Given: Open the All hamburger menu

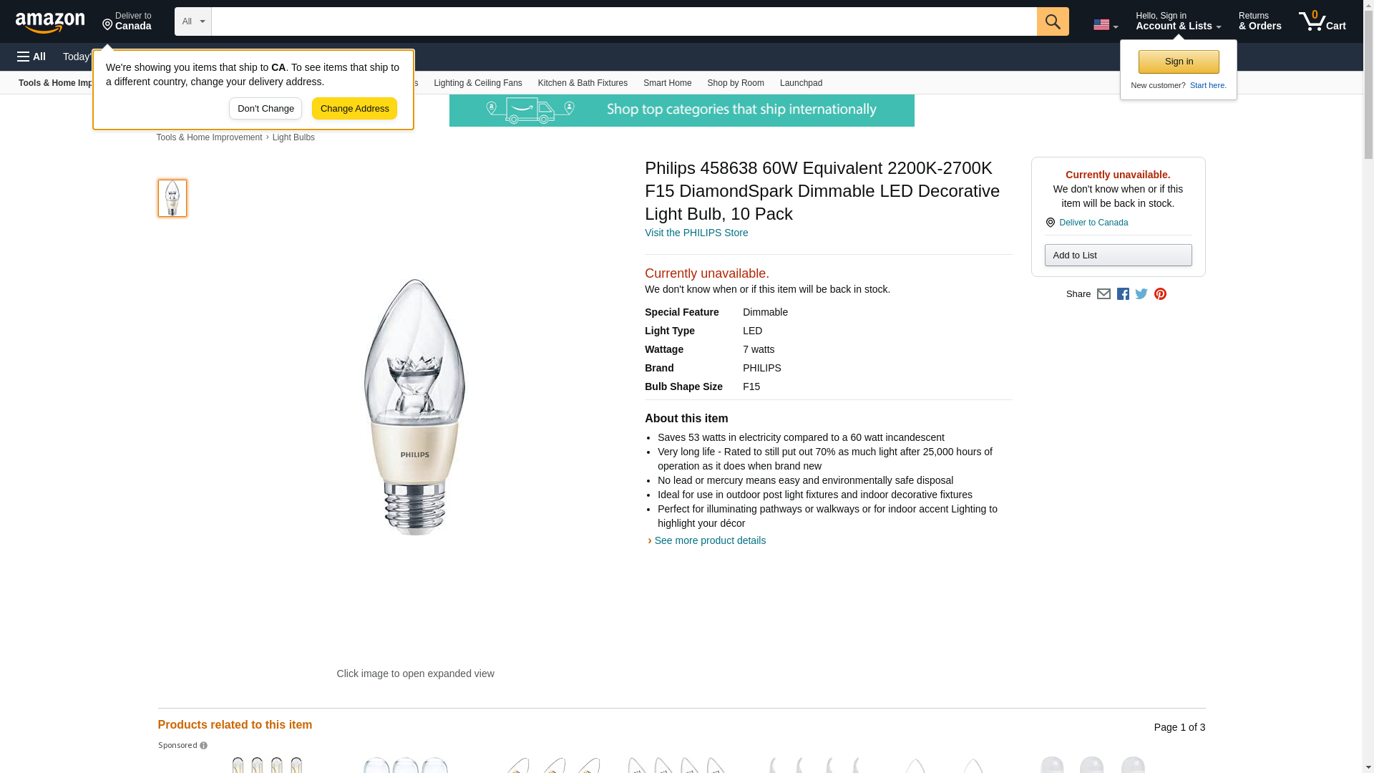Looking at the screenshot, I should pos(31,57).
